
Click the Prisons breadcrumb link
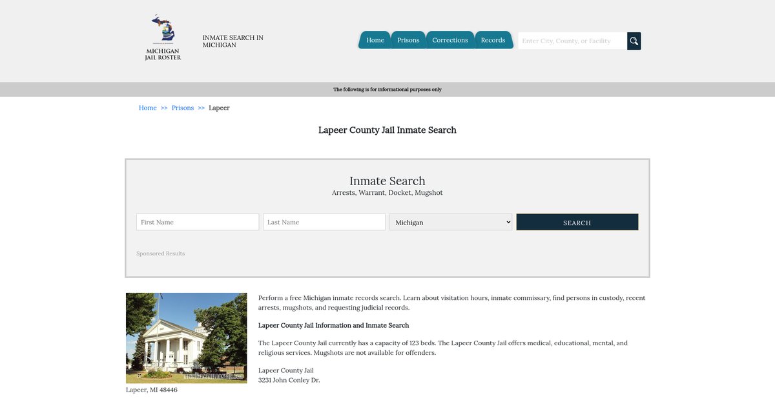(183, 108)
